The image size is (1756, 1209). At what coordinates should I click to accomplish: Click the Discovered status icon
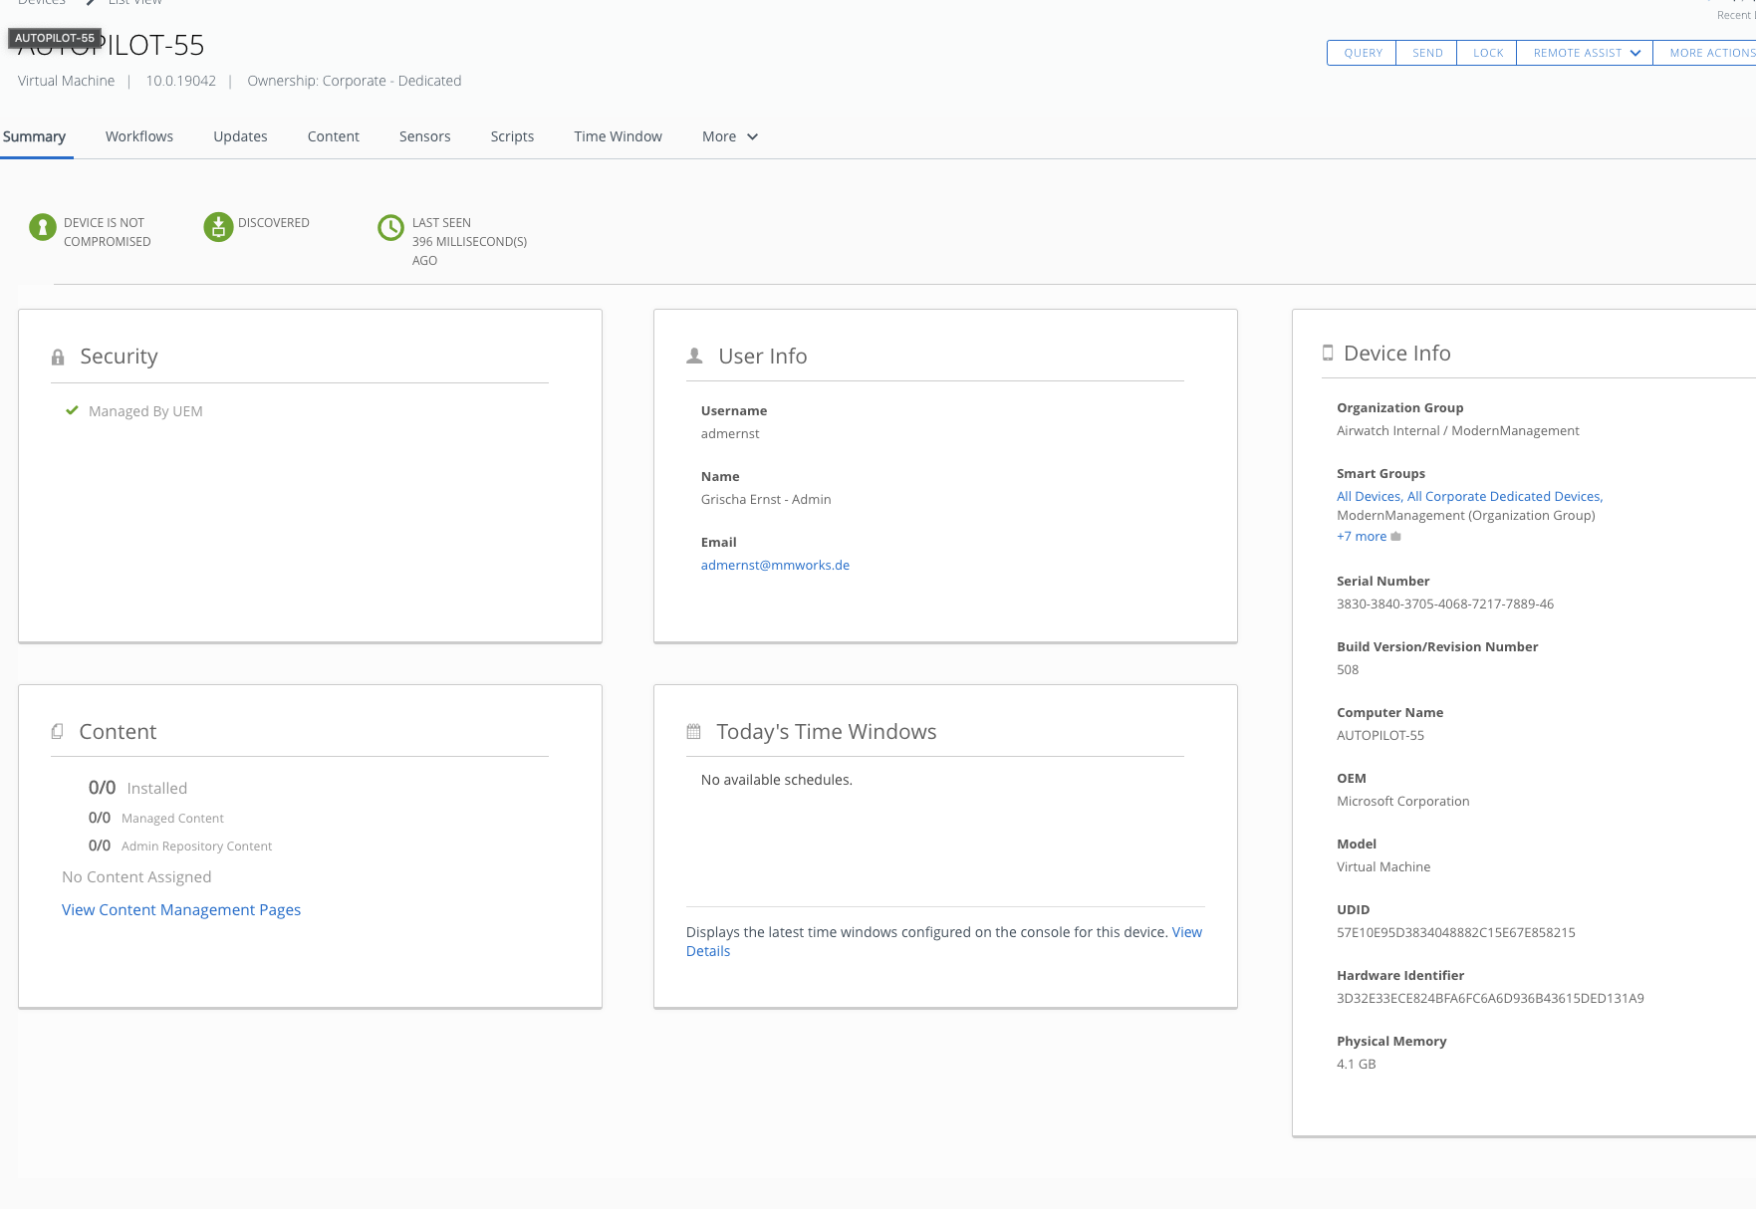(x=218, y=227)
